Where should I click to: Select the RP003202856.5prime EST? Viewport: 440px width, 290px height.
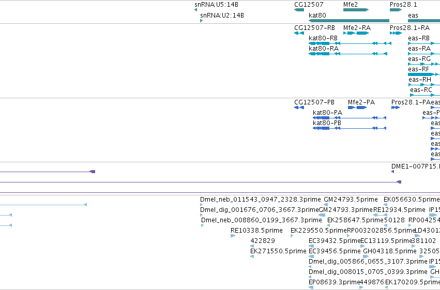tap(348, 236)
